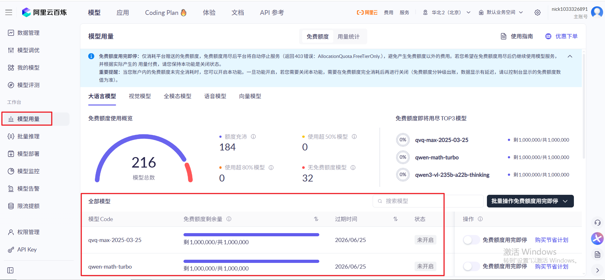The image size is (605, 280).
Task: Open 我的模型 in the sidebar
Action: (24, 68)
